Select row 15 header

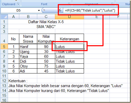click(4, 96)
